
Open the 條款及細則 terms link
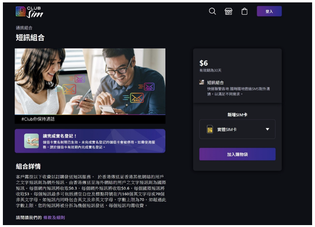(54, 217)
